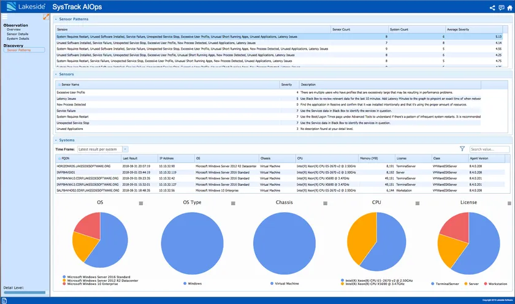Click the orange expand sidebar arrow icon
This screenshot has height=304, width=515.
click(x=46, y=17)
